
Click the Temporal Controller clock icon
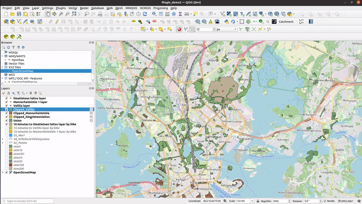[x=139, y=14]
